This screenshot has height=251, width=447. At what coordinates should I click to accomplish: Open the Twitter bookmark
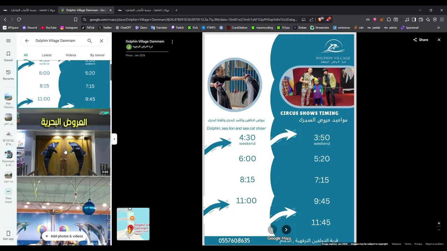(105, 28)
